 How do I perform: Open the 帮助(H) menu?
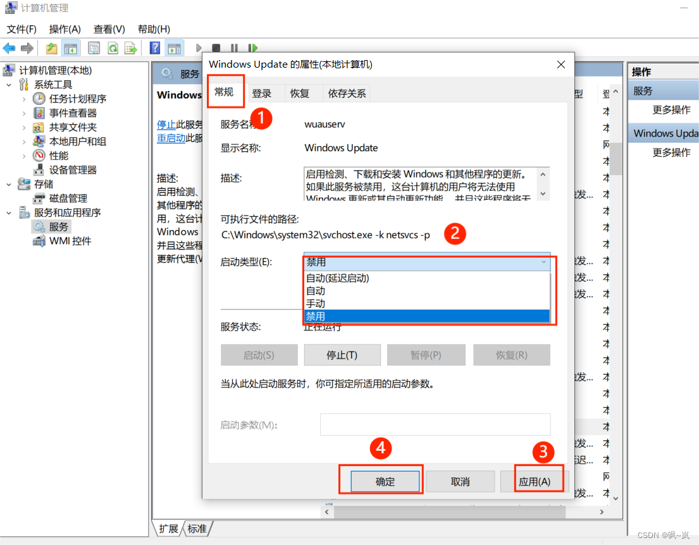[x=154, y=30]
